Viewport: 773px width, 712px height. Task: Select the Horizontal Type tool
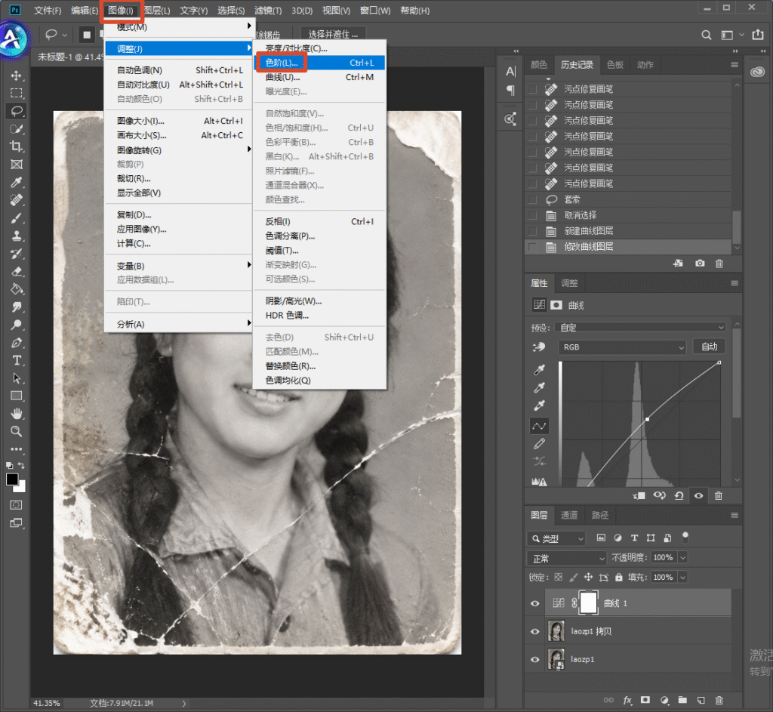point(17,360)
